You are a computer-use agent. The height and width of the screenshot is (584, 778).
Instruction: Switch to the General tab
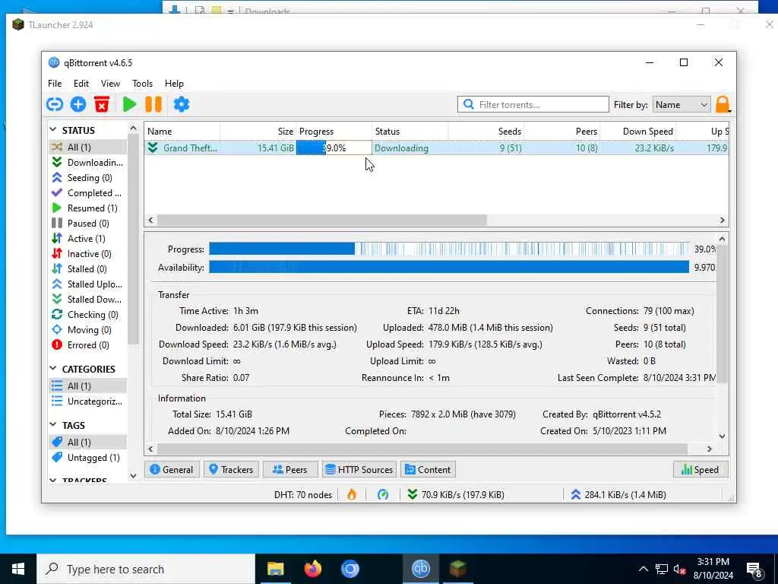click(172, 469)
